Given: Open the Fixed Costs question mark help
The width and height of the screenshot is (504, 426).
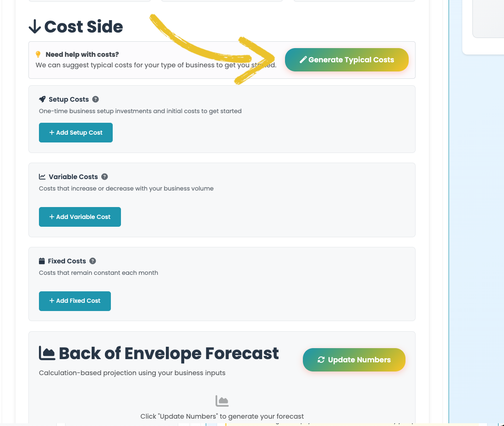Looking at the screenshot, I should click(x=93, y=261).
